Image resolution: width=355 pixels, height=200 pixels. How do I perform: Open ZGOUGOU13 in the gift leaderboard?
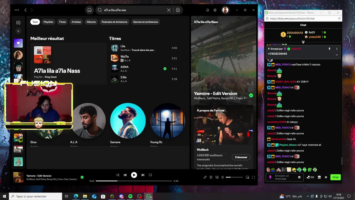click(x=295, y=33)
